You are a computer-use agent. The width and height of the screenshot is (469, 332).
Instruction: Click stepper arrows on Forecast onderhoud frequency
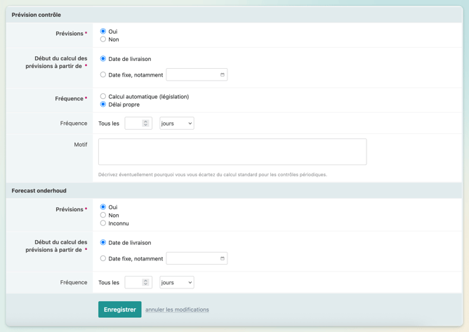tap(146, 283)
